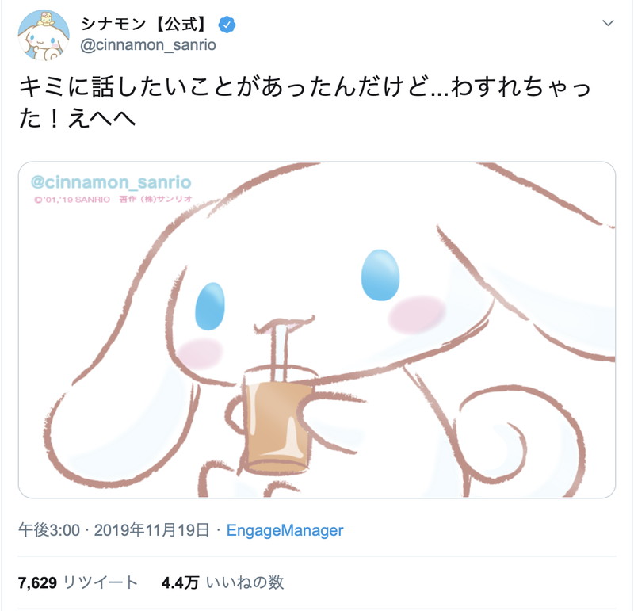Expand the tweet options chevron
Viewport: 634px width, 611px height.
pos(608,23)
